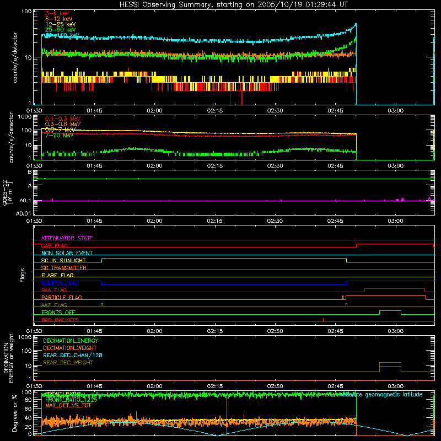Click the raised GAP_FLAG segment after 02:50

pos(395,244)
